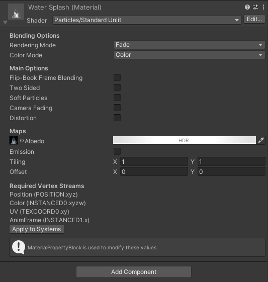Screen dimensions: 268x282
Task: Click the Offset X input field
Action: pos(154,172)
